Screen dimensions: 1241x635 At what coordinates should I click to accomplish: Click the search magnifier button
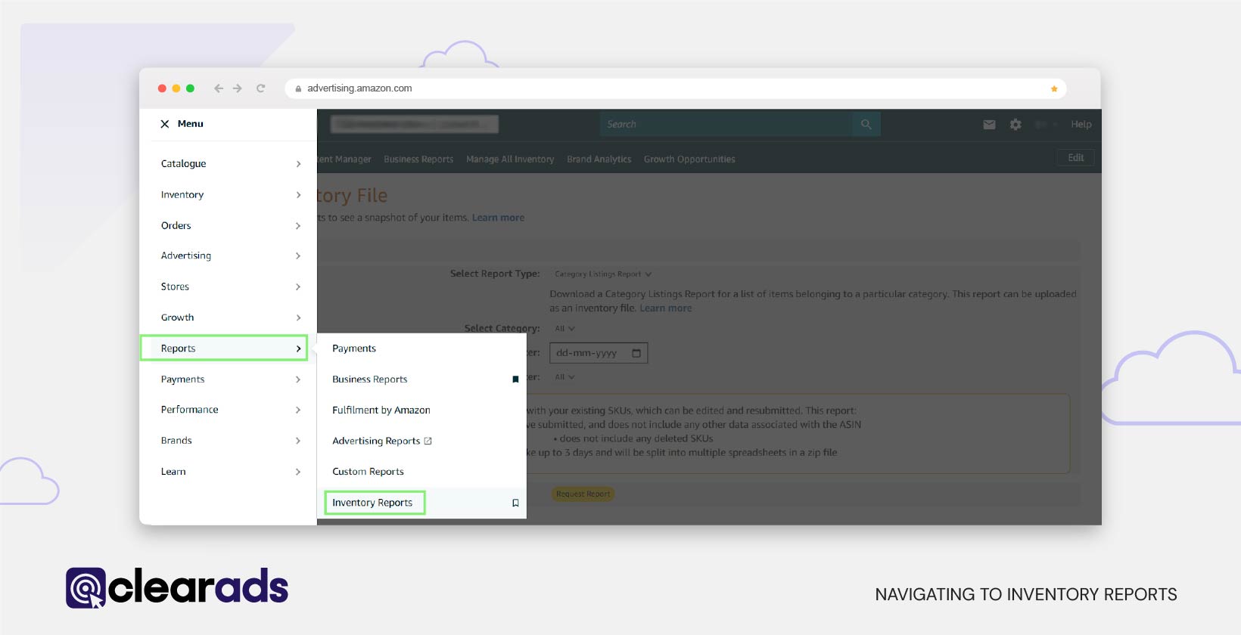tap(866, 124)
